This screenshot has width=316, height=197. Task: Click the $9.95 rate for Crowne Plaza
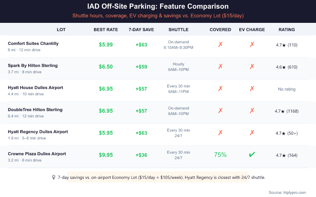tap(106, 155)
